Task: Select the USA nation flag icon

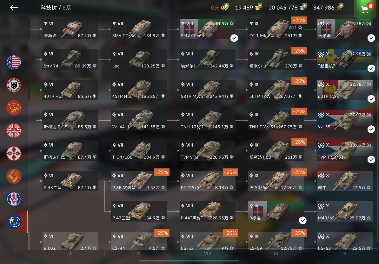Action: pos(14,62)
